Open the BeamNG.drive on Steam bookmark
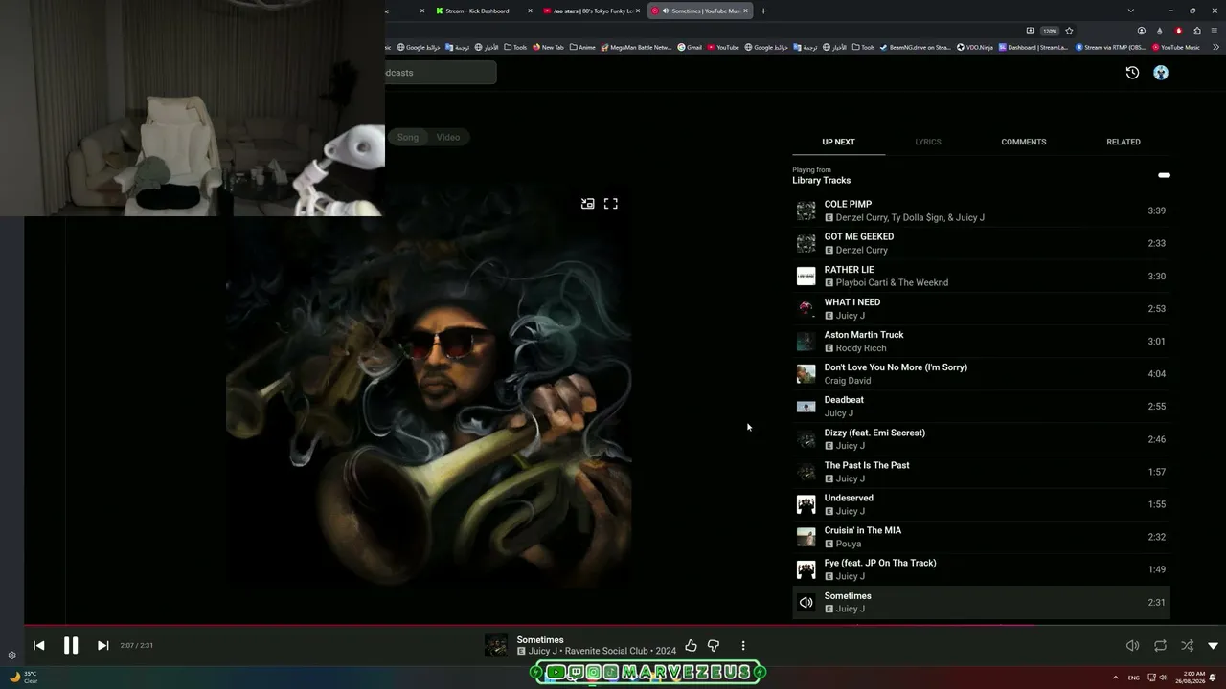 [x=915, y=47]
